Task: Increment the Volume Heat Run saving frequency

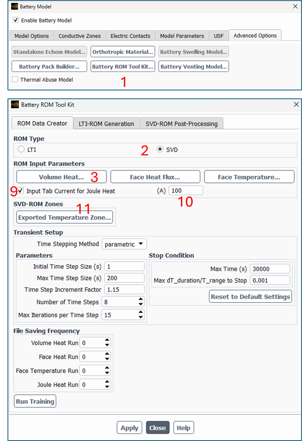Action: 107,340
